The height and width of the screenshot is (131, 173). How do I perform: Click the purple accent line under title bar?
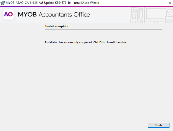click(86, 6)
